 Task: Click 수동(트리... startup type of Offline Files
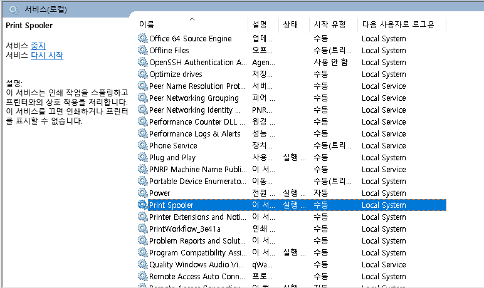[332, 50]
